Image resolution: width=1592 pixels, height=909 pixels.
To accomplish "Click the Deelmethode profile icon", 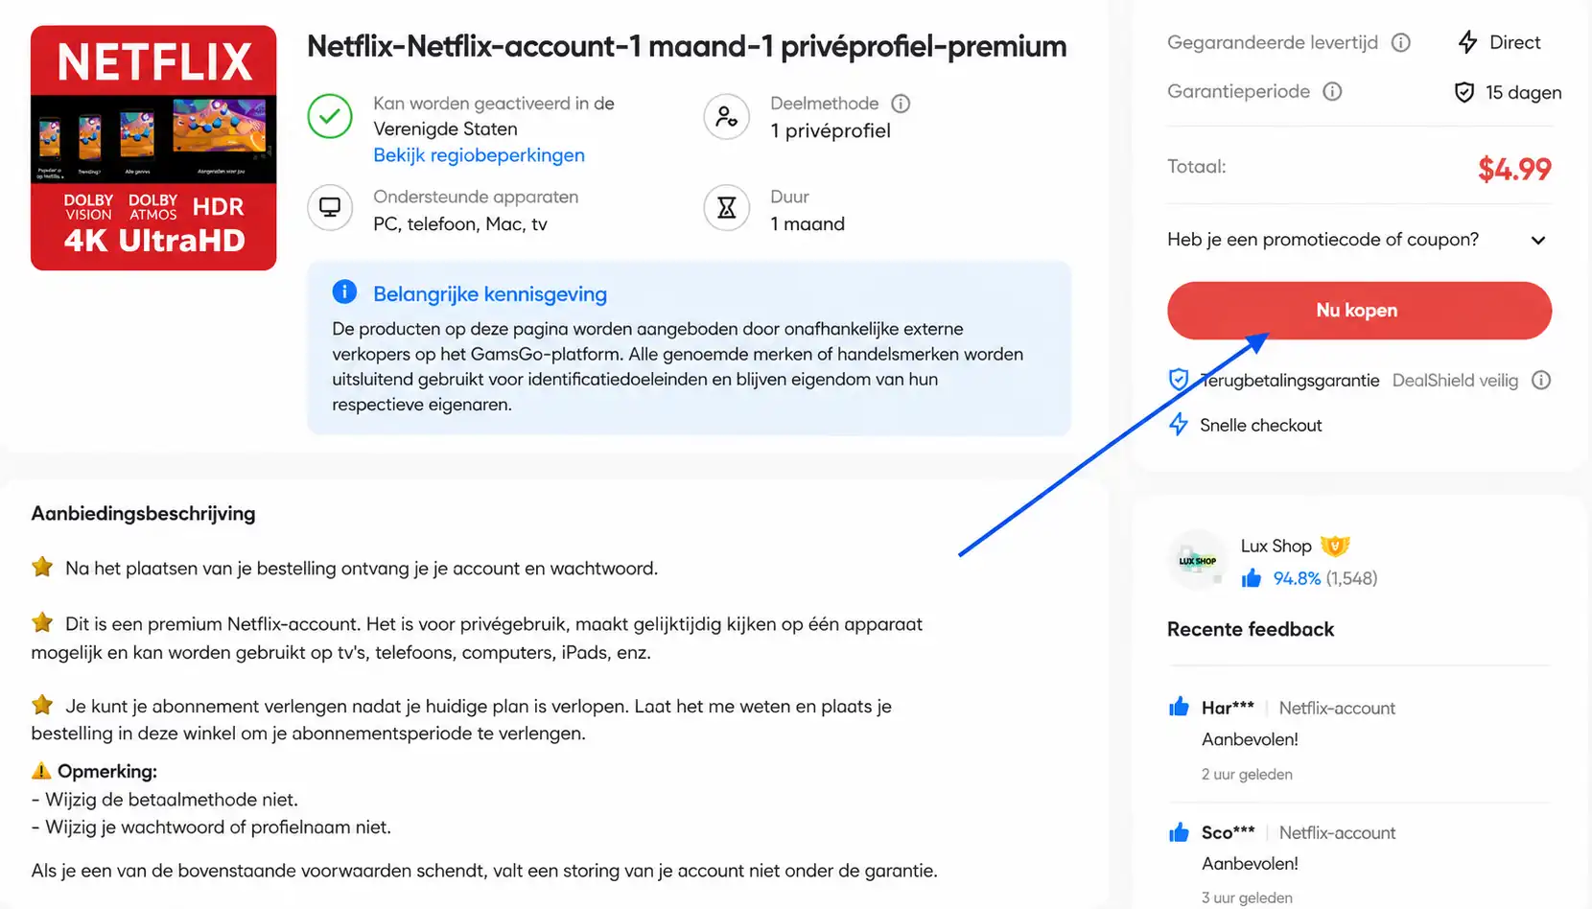I will click(727, 117).
